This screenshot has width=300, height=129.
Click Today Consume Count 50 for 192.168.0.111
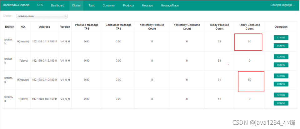[249, 41]
